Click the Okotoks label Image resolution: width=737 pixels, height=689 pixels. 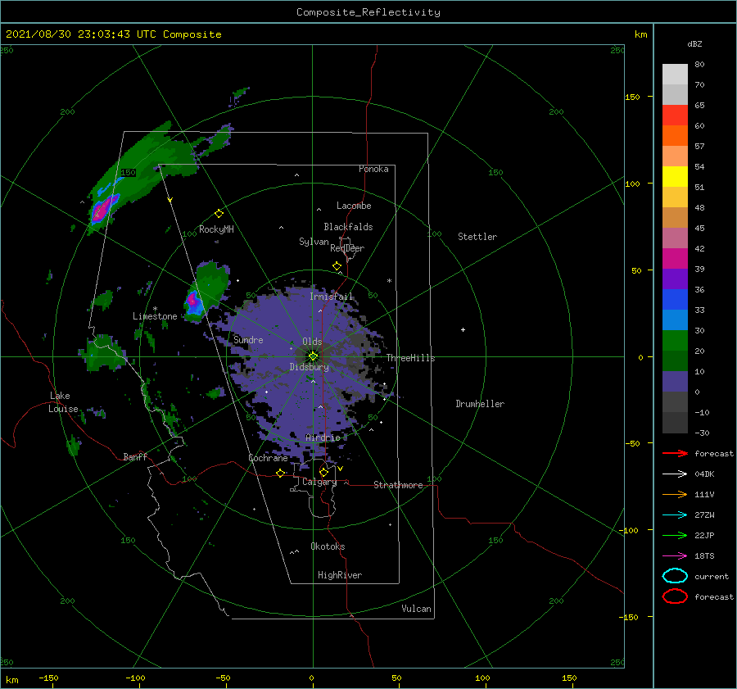coord(328,546)
